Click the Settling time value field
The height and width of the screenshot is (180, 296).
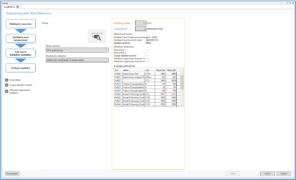coord(141,23)
